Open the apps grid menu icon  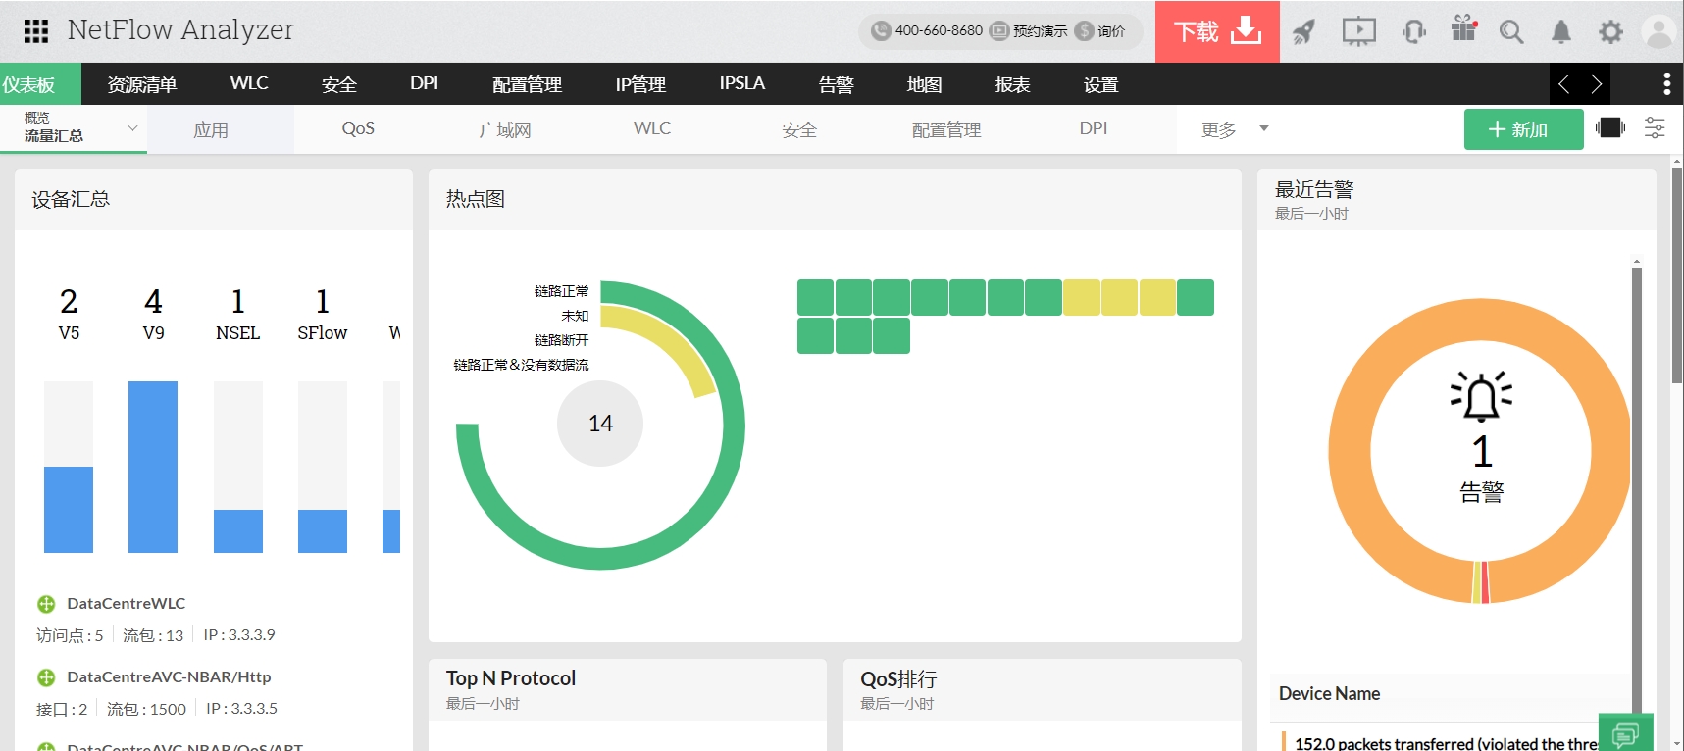point(36,31)
